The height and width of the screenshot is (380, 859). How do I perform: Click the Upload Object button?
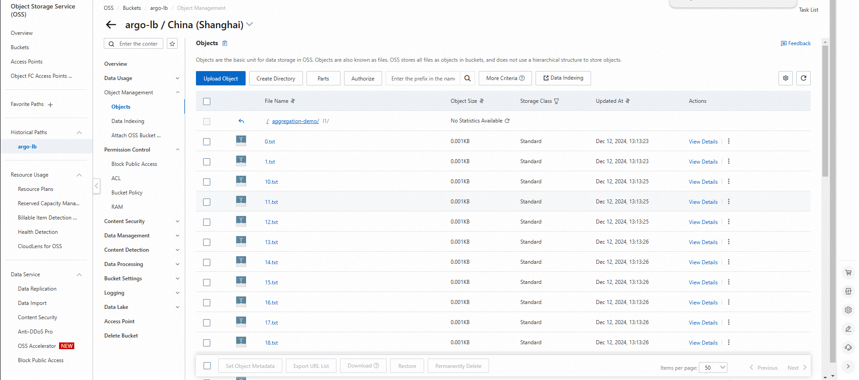click(221, 78)
